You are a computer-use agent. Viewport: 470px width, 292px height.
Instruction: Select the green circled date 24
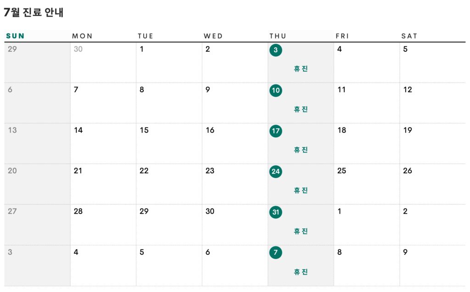point(275,171)
